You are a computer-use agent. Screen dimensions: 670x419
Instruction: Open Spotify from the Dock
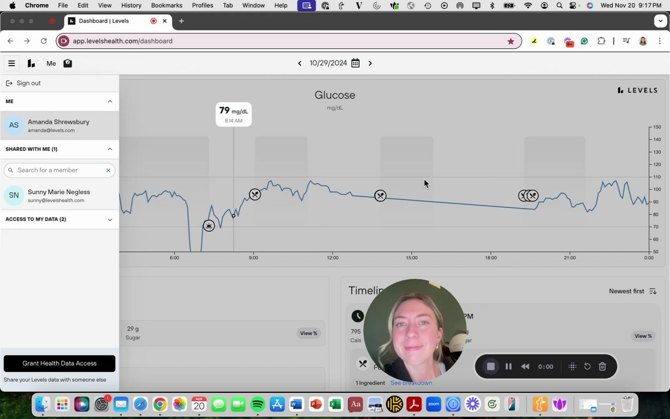point(258,404)
